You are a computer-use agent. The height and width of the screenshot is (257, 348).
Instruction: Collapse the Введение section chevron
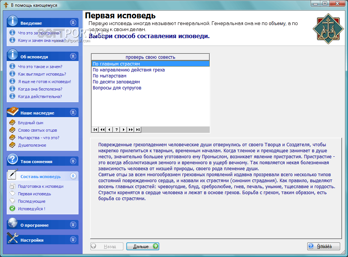[73, 23]
